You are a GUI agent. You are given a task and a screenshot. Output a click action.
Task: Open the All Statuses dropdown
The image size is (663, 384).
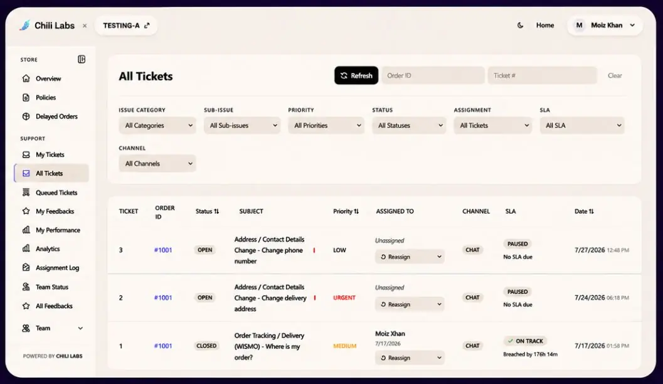pos(409,125)
